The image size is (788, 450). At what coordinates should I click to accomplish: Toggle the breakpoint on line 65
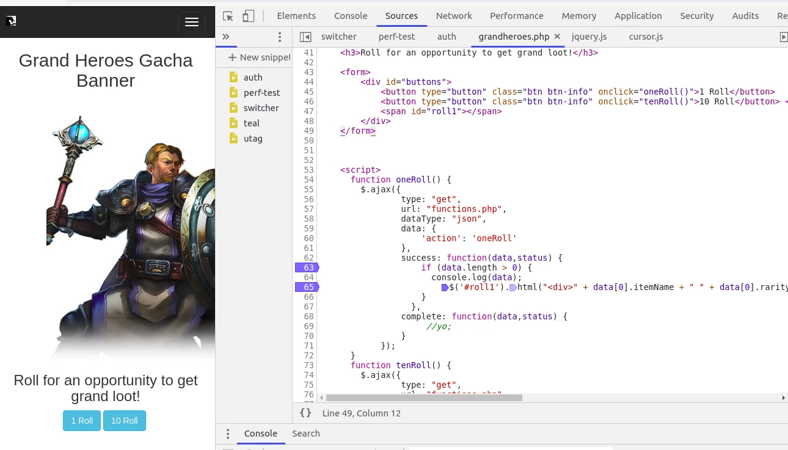[x=307, y=287]
